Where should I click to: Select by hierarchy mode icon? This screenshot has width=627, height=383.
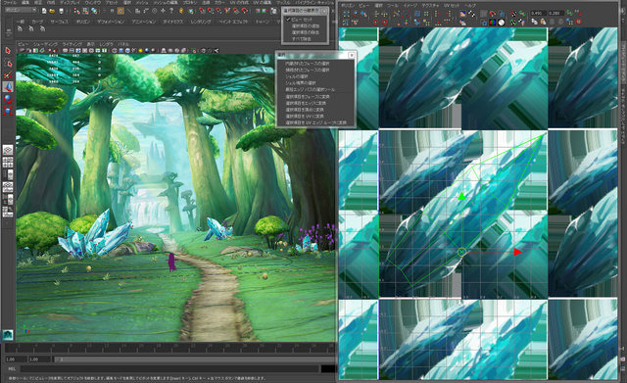point(77,11)
